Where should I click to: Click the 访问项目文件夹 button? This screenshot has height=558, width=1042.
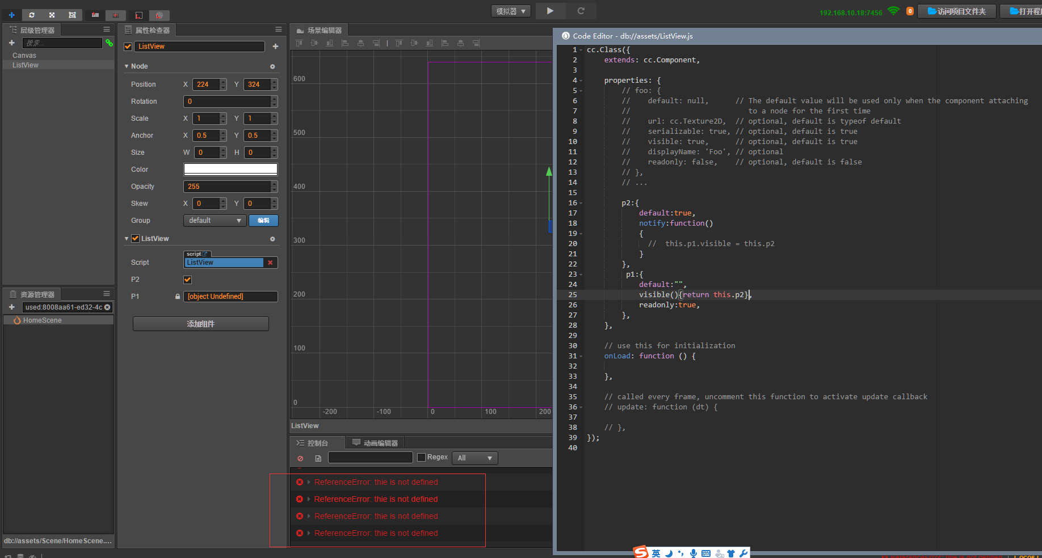[957, 11]
